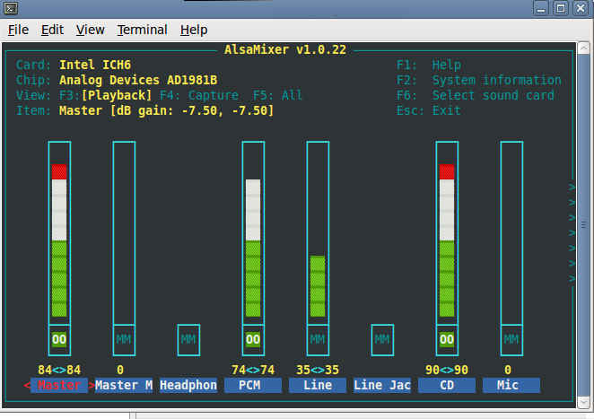Toggle Master channel mute box

[x=59, y=339]
